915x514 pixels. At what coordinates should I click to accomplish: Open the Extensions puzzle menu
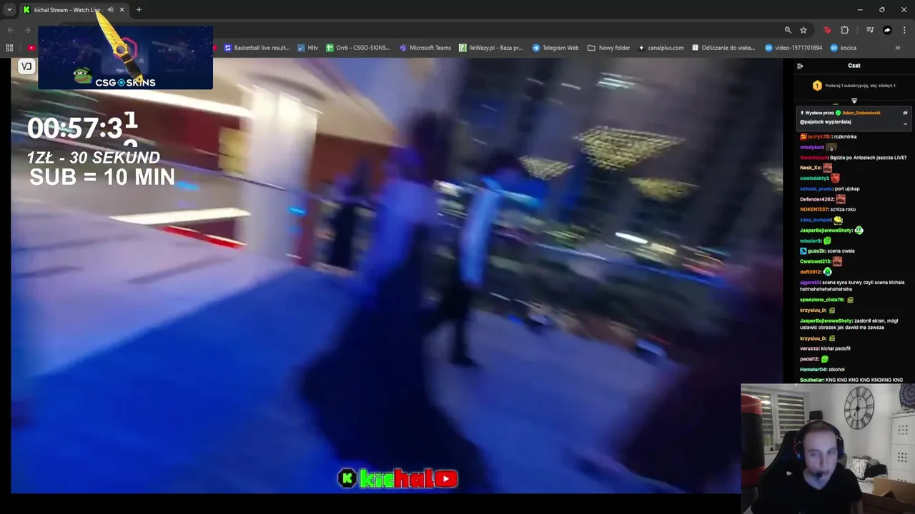click(845, 30)
